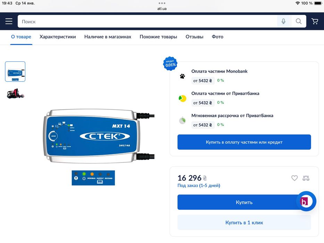
Task: Tap the 16 296 ₴ price
Action: click(x=192, y=178)
